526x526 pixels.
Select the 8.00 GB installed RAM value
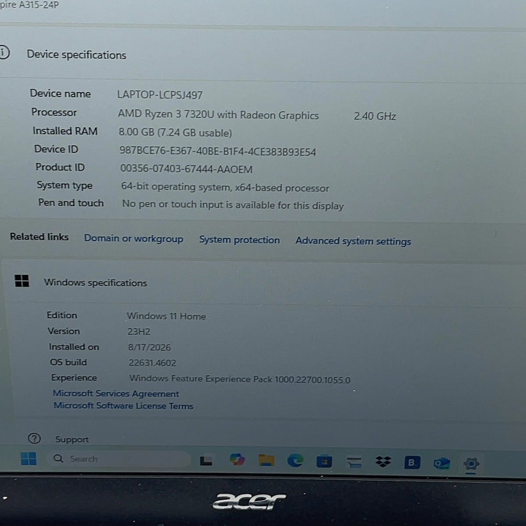tap(175, 132)
